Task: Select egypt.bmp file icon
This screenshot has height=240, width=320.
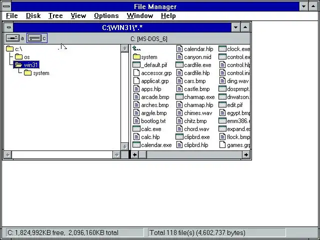Action: point(222,113)
